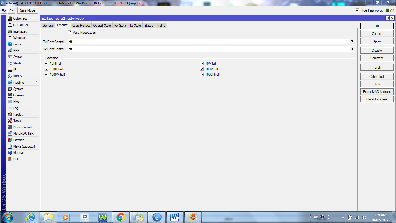Open Microsoft Word from taskbar
Viewport: 396px width, 223px height.
(x=175, y=217)
